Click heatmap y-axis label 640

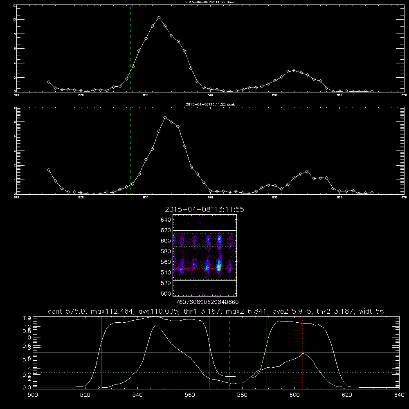(166, 220)
